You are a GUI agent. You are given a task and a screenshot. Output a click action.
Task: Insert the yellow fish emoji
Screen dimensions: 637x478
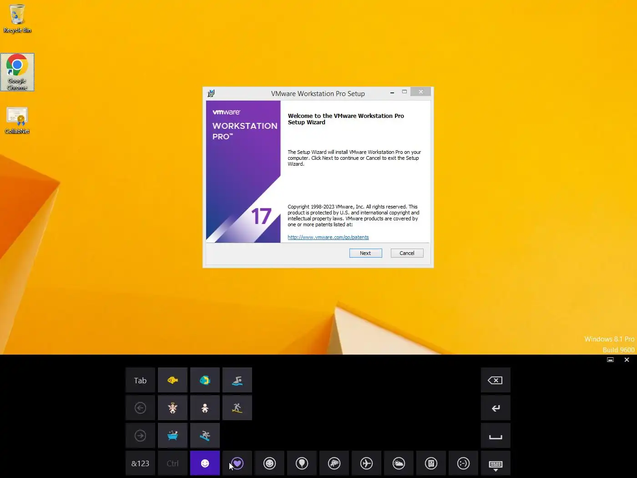[x=172, y=380]
